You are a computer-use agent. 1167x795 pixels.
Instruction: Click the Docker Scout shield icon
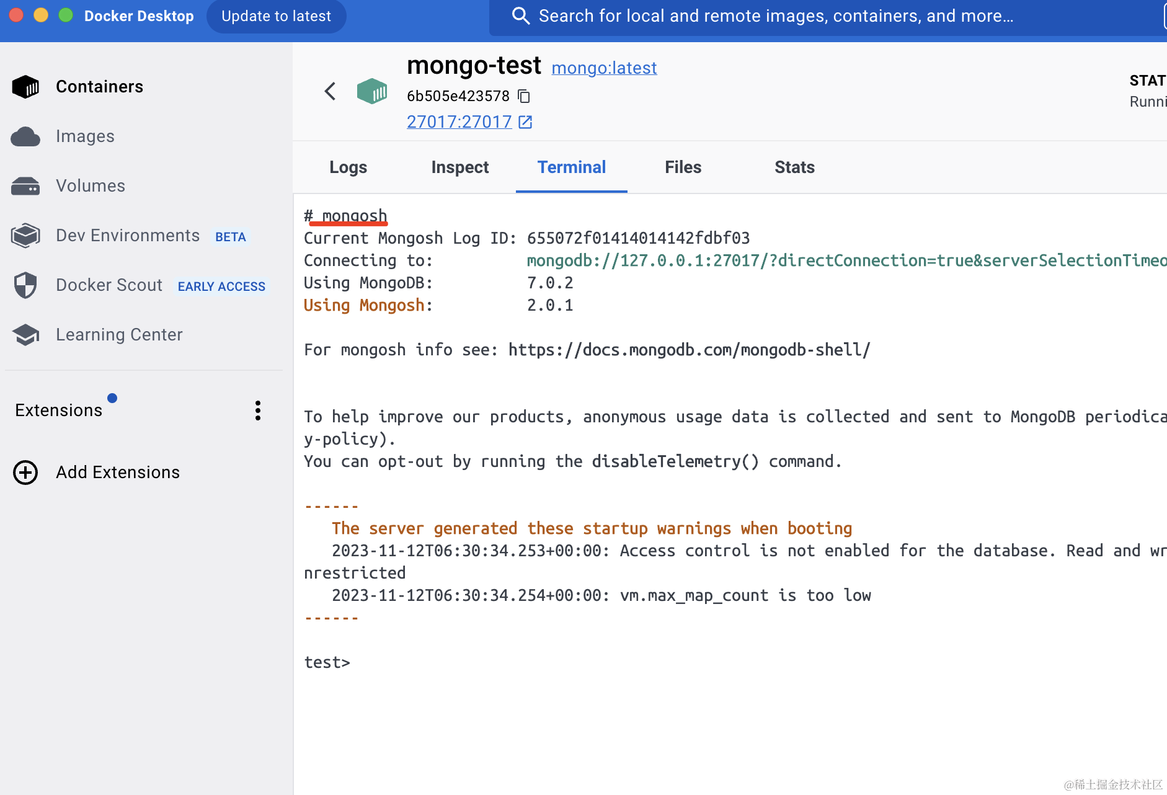point(25,285)
